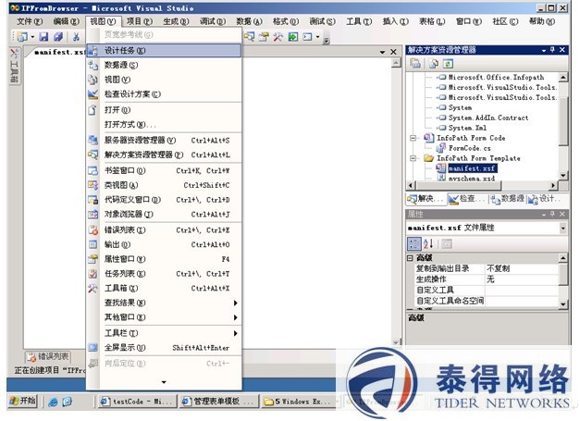Screen dimensions: 580x421
Task: Switch to the 检查 panel tab
Action: (x=466, y=199)
